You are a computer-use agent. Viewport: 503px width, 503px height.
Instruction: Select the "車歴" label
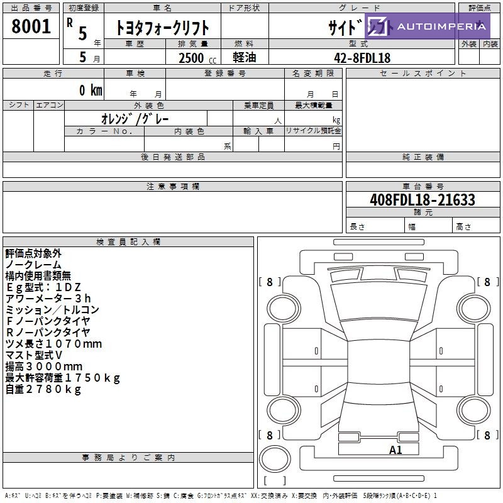(135, 44)
